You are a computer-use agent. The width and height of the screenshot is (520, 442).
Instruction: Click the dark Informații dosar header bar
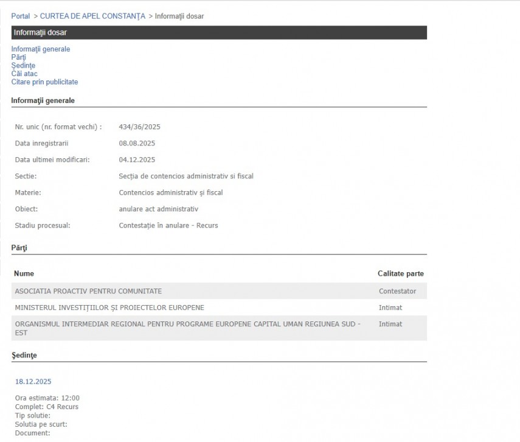pyautogui.click(x=219, y=32)
